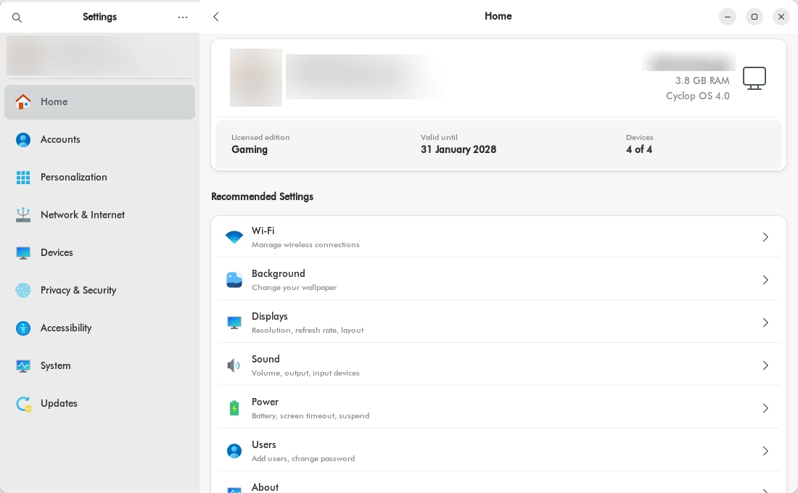The width and height of the screenshot is (798, 493).
Task: Click the Accounts person icon in sidebar
Action: pyautogui.click(x=23, y=139)
